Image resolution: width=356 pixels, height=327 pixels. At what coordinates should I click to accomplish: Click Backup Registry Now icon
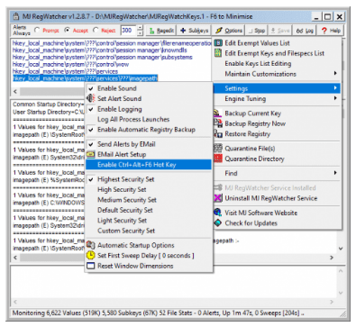(x=218, y=123)
